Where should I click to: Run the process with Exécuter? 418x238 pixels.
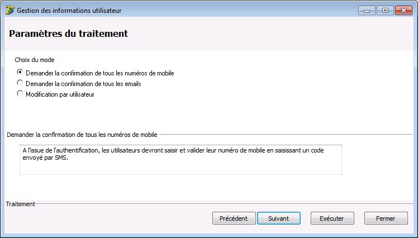[332, 218]
